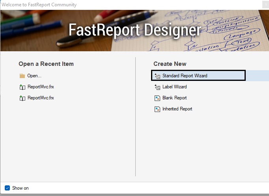Click the second ReportMvc.frx file icon
Viewport: 269px width, 196px height.
[x=22, y=98]
